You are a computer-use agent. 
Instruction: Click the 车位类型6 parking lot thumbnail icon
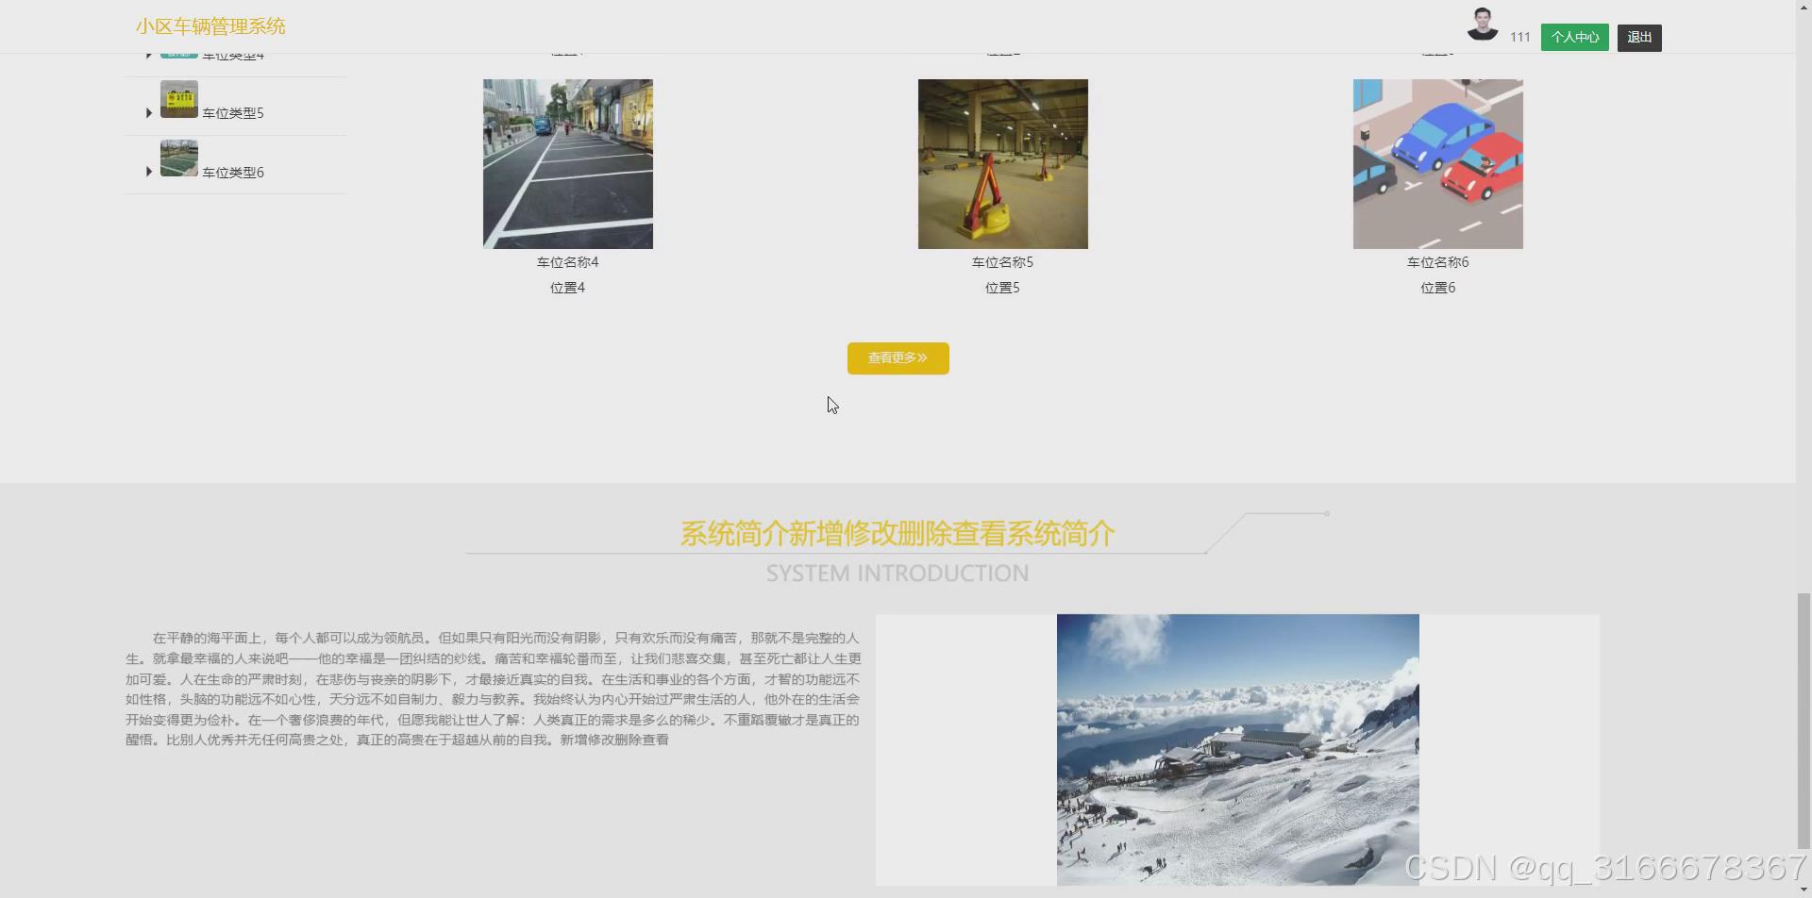pyautogui.click(x=178, y=158)
